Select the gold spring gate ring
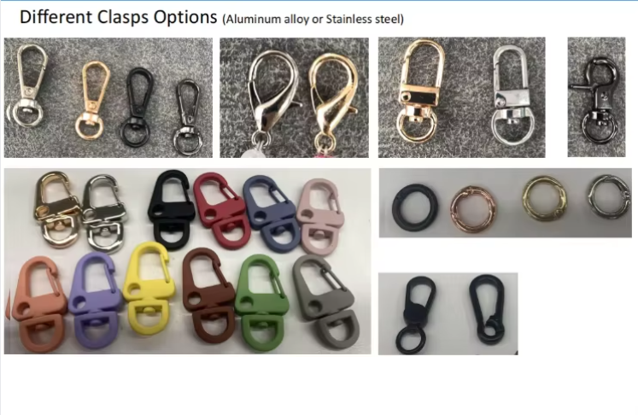 (x=545, y=198)
